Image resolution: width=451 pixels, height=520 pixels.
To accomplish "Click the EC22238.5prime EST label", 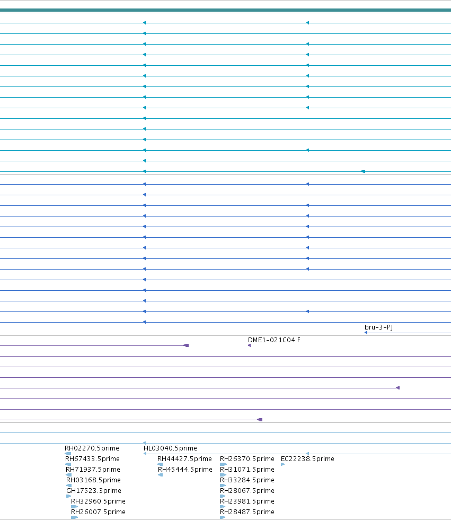I will click(x=307, y=458).
